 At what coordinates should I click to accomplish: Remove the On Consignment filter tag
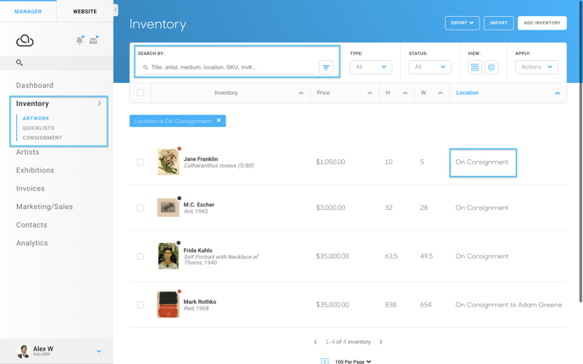pos(219,120)
